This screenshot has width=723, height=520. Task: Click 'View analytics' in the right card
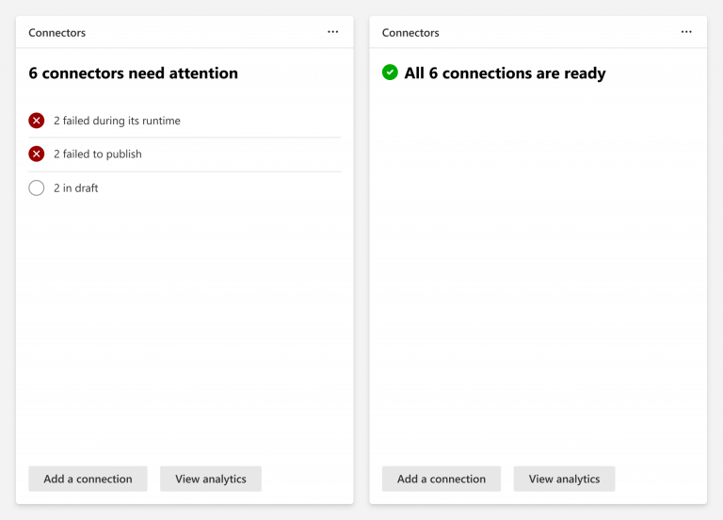pyautogui.click(x=565, y=479)
